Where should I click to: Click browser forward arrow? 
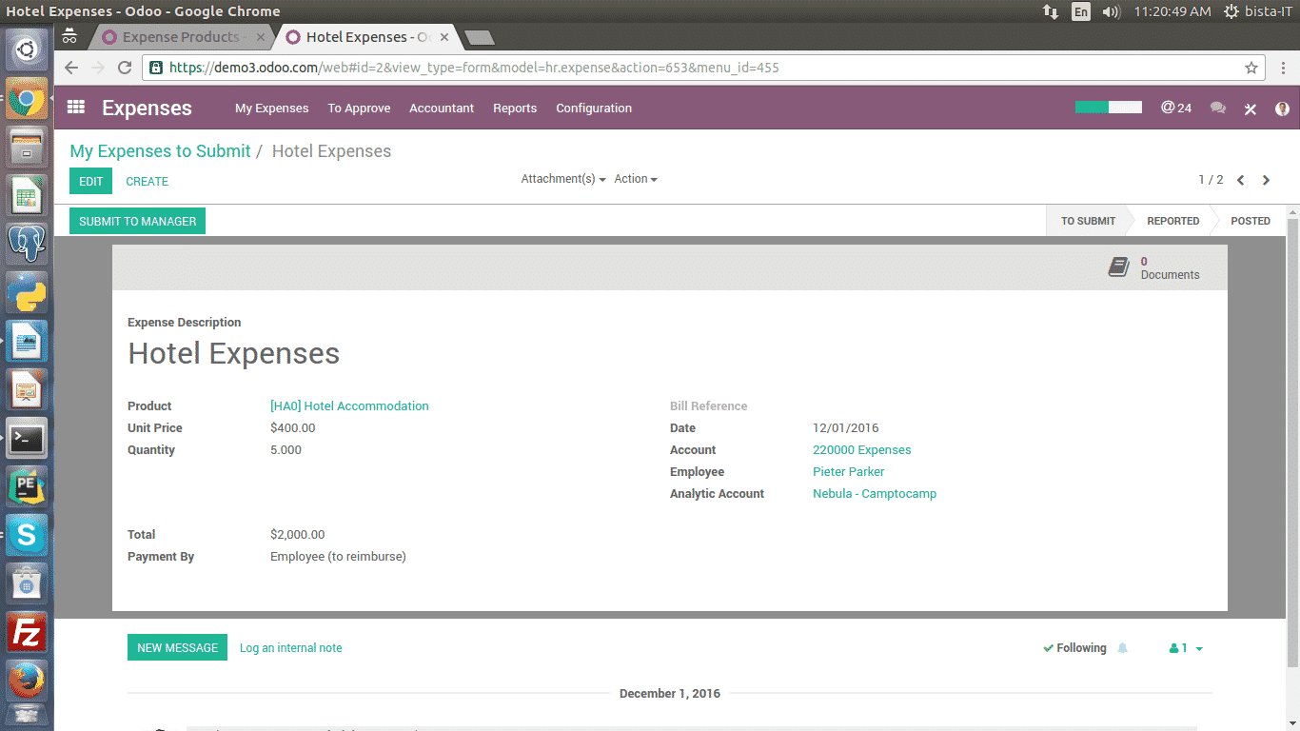pos(97,68)
